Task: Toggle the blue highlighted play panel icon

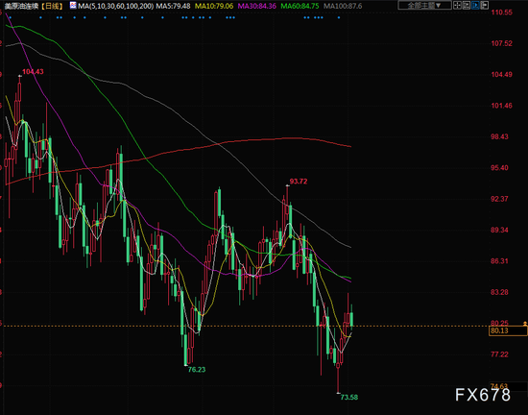Action: click(x=475, y=5)
